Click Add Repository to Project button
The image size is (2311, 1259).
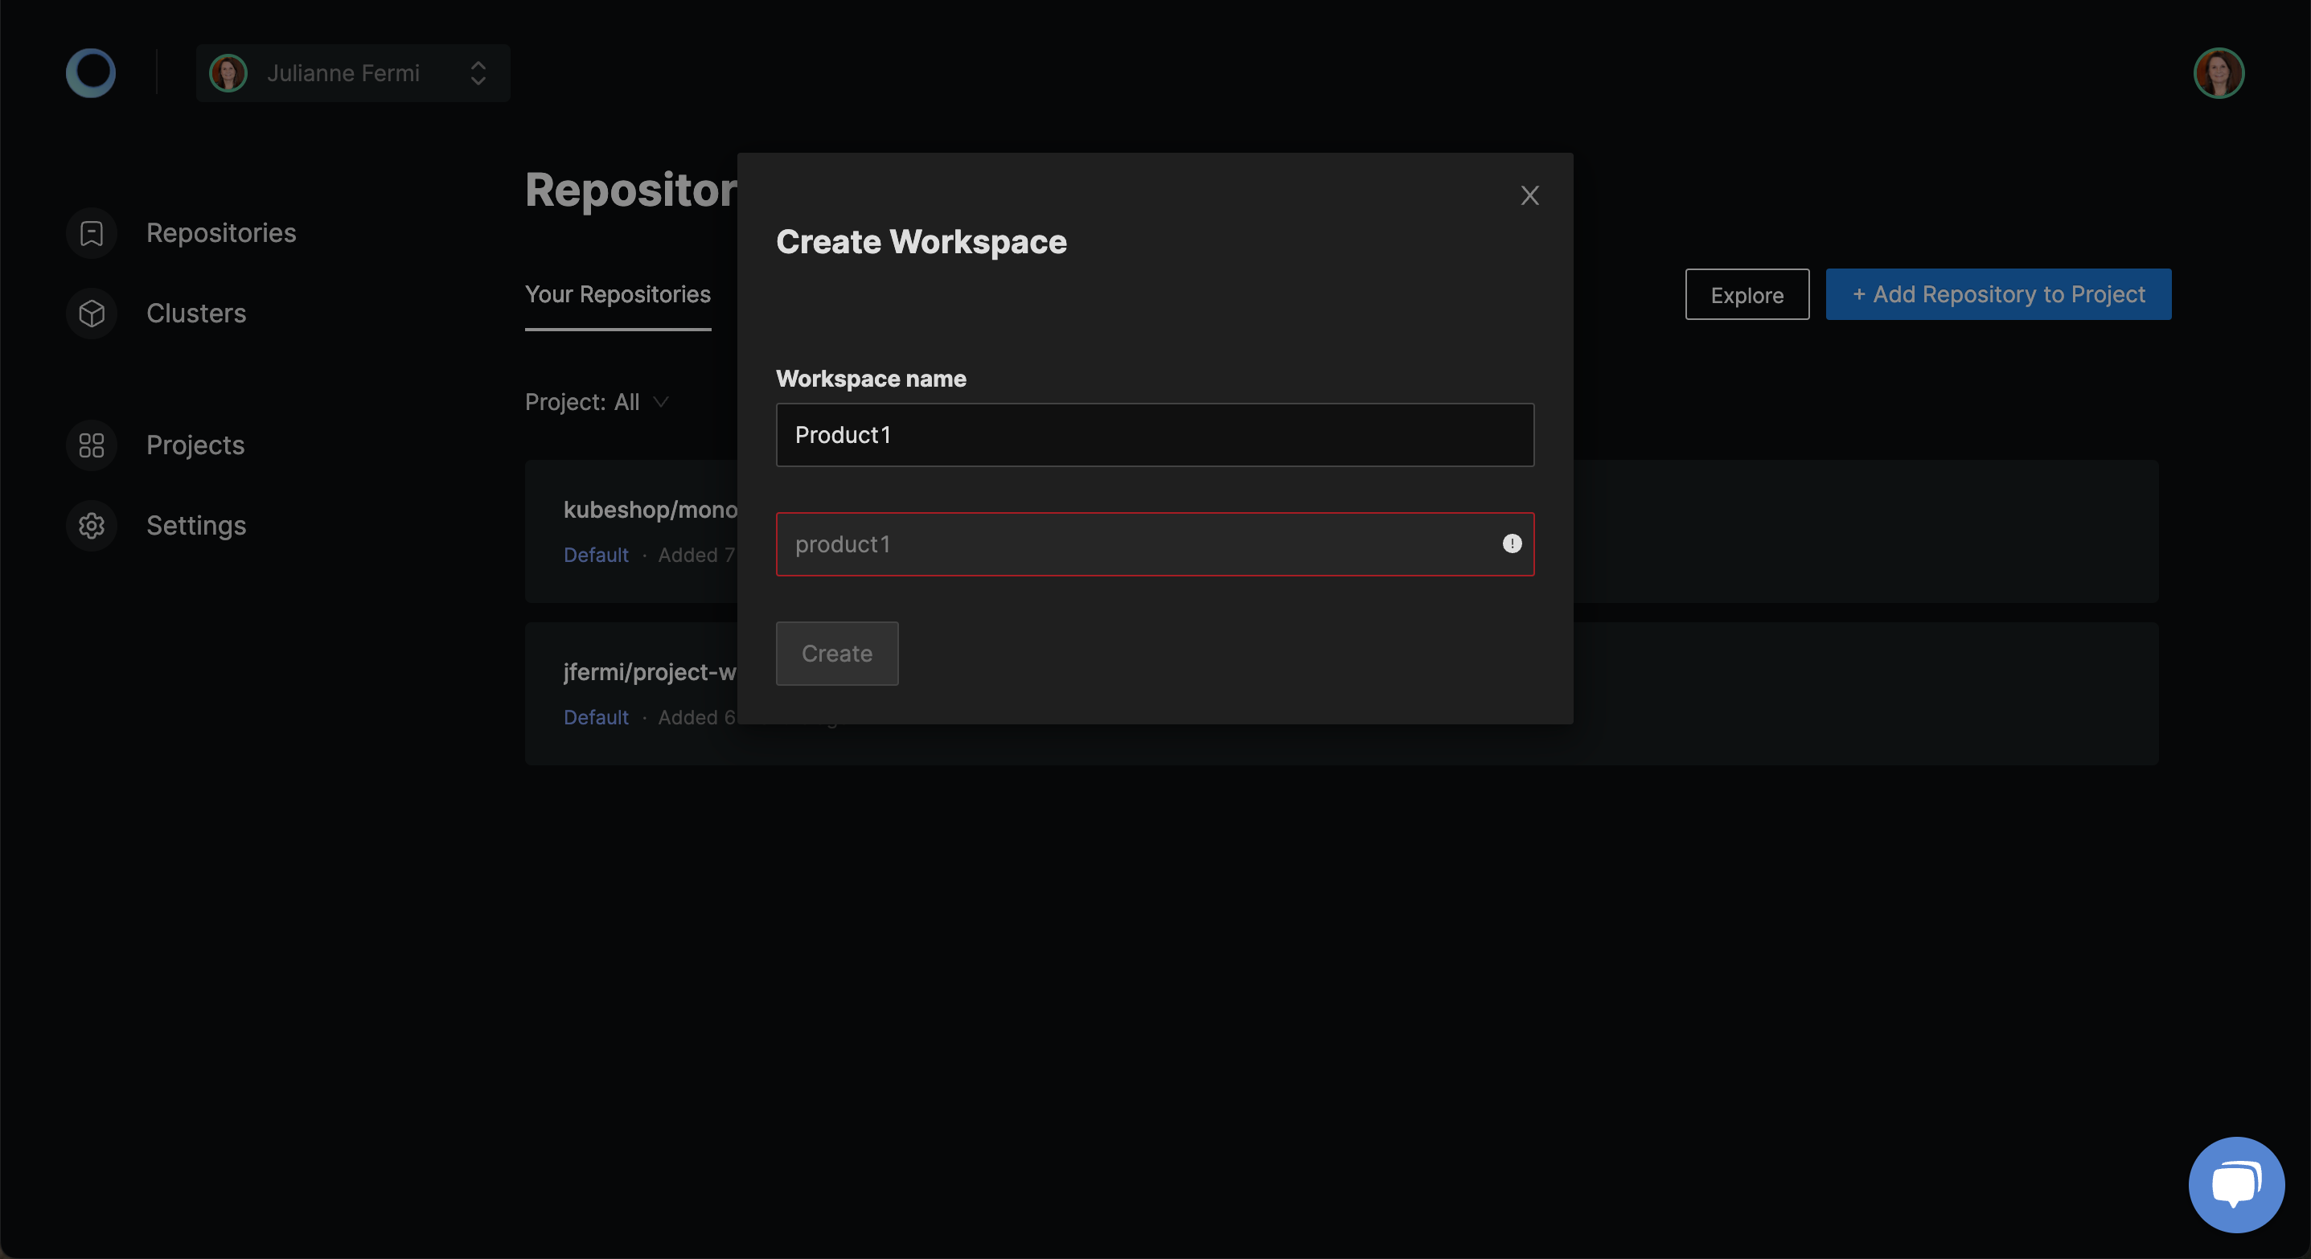pyautogui.click(x=1998, y=293)
